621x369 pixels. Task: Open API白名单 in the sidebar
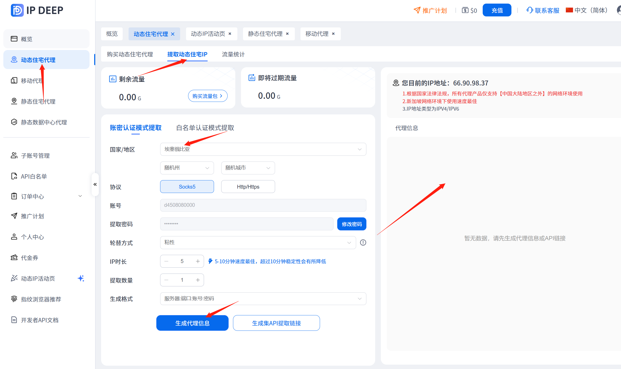(46, 176)
